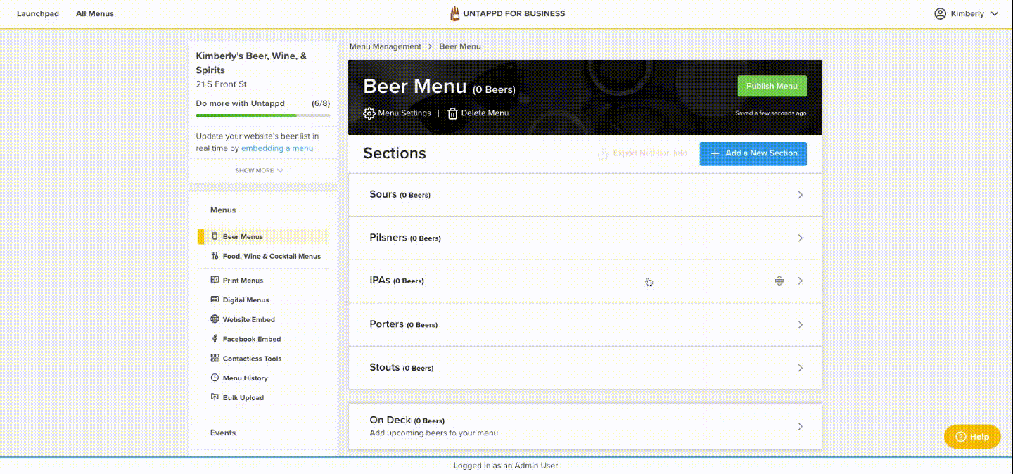The width and height of the screenshot is (1013, 474).
Task: Expand the Stouts section chevron
Action: 801,368
